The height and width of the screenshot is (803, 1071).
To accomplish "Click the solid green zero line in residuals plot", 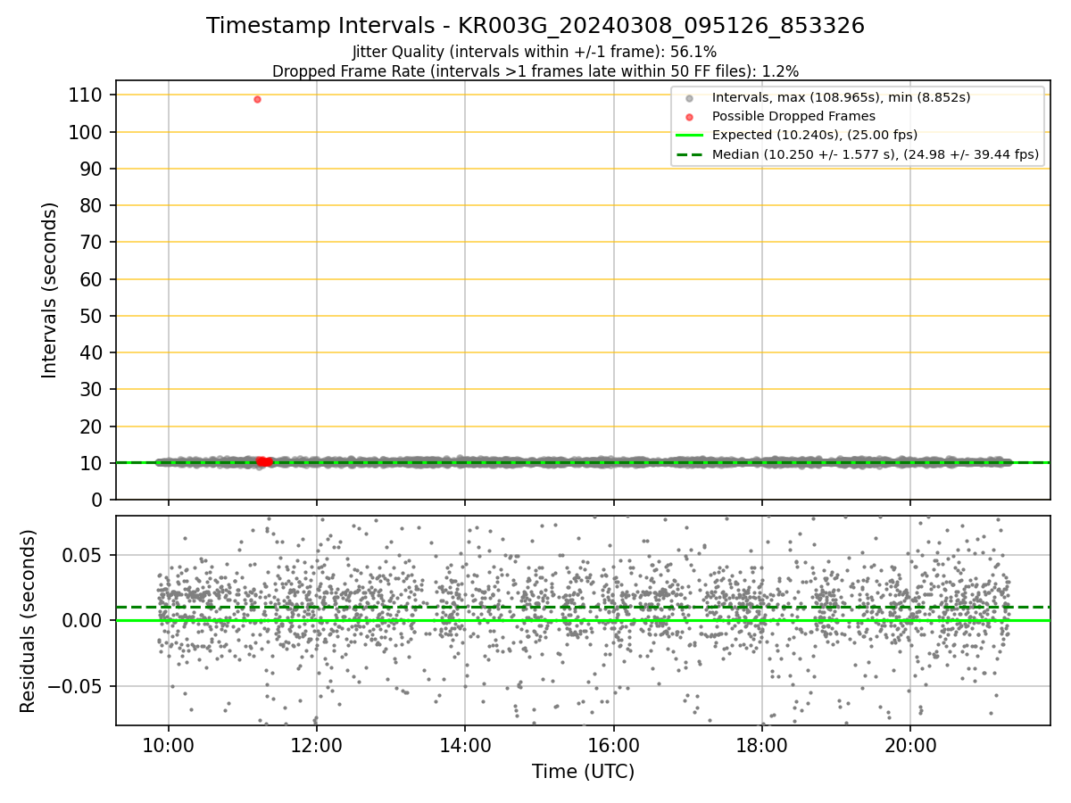I will (x=584, y=620).
